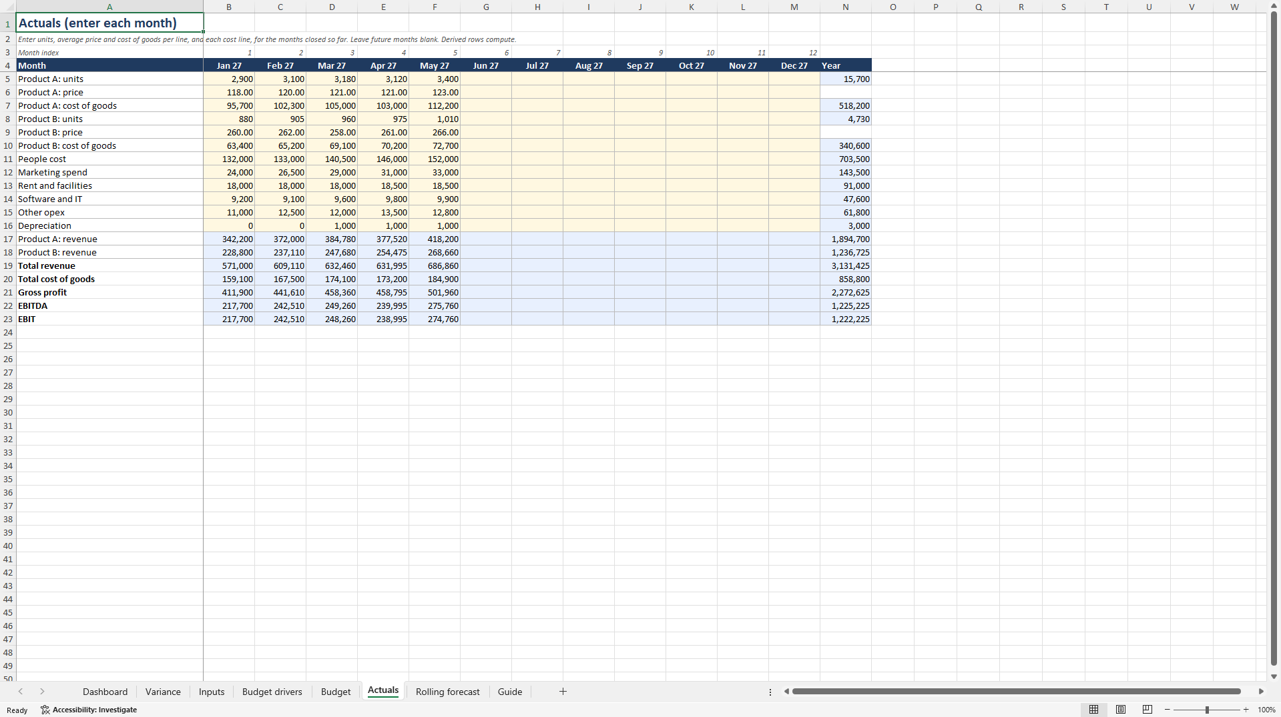The width and height of the screenshot is (1281, 717).
Task: Open the Guide sheet tab
Action: coord(510,692)
